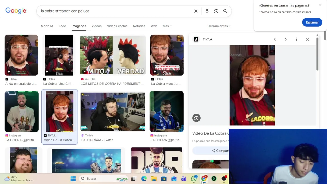Search inside image with Lens button
The image size is (327, 184).
pyautogui.click(x=196, y=118)
